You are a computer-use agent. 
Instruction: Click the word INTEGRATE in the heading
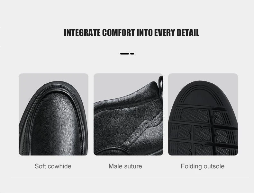tap(82, 33)
